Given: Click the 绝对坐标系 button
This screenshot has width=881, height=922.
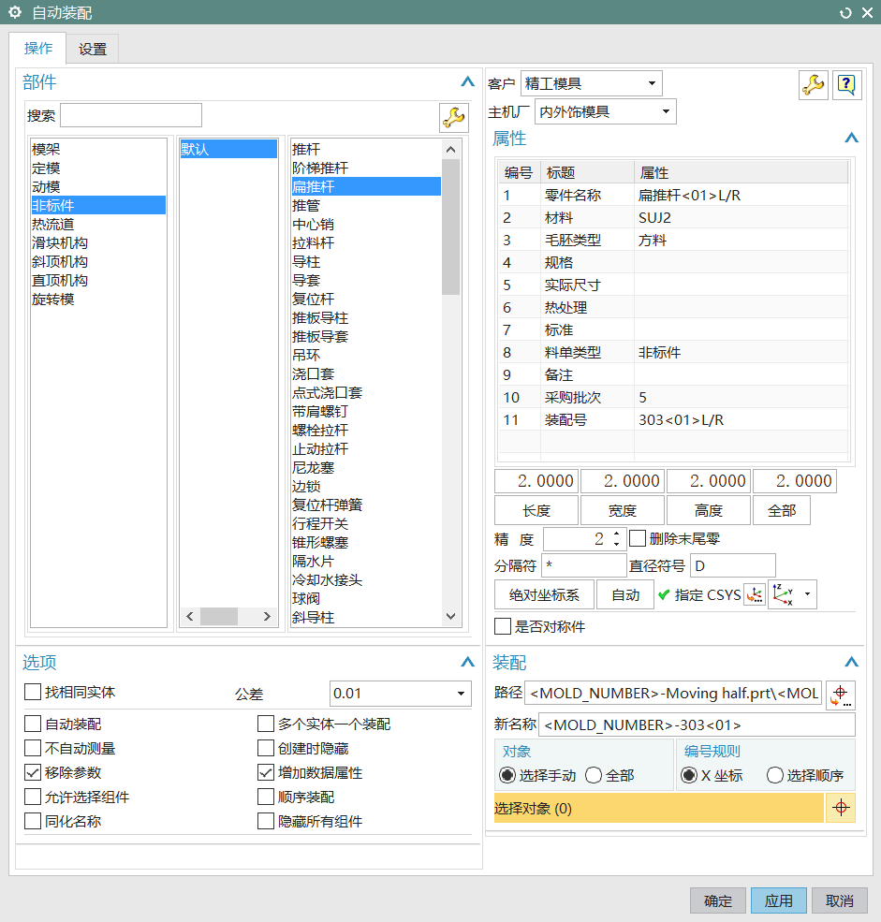Looking at the screenshot, I should coord(544,594).
